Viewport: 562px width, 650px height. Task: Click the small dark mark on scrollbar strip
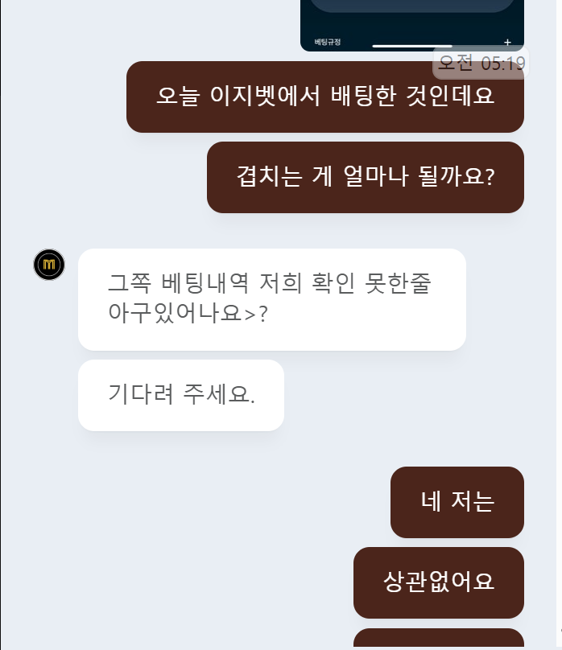[x=560, y=630]
